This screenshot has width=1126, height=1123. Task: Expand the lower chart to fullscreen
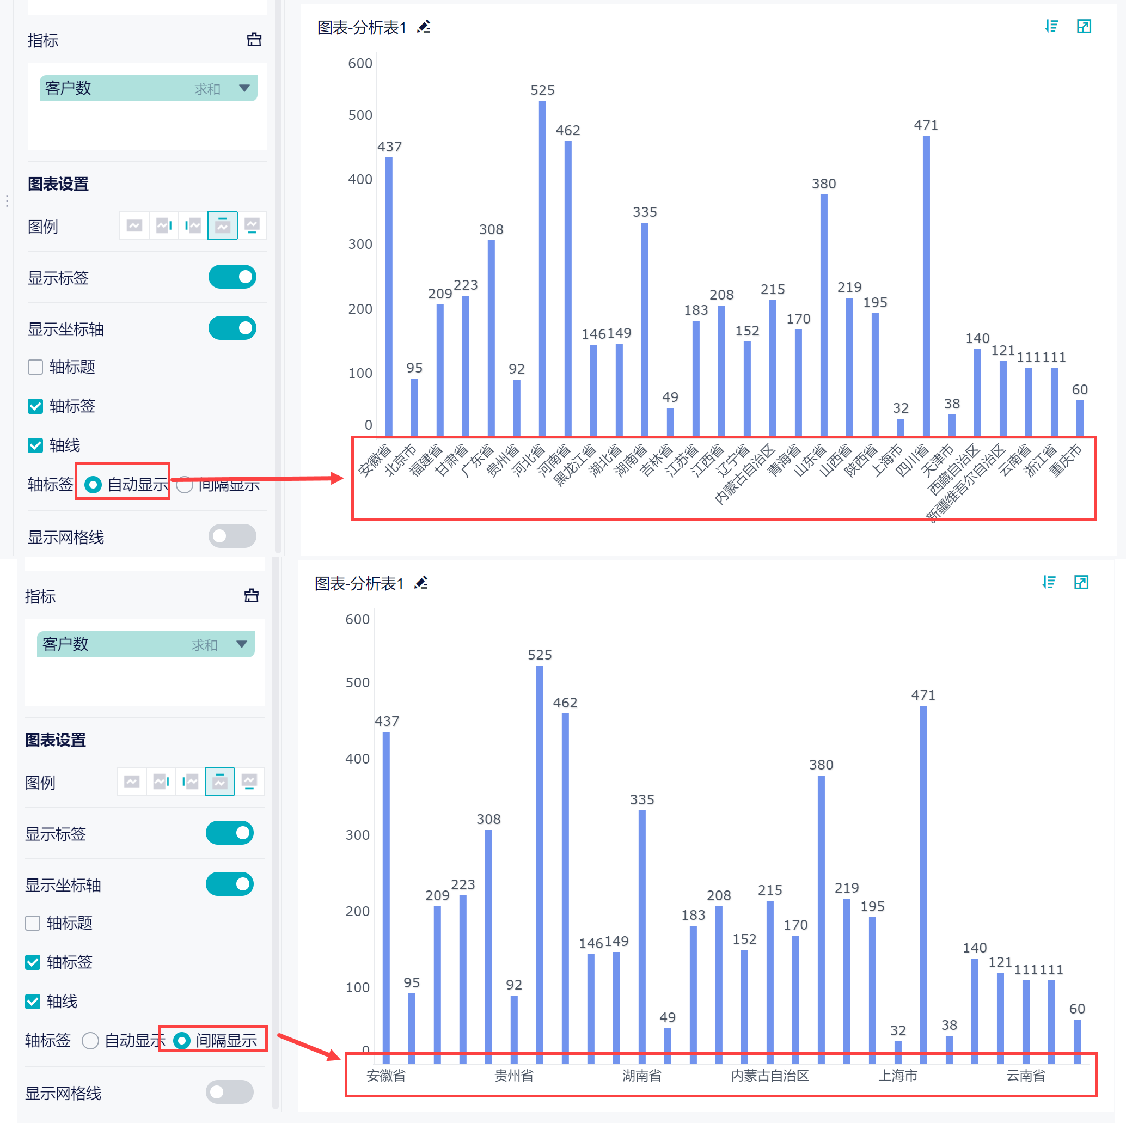(1081, 582)
